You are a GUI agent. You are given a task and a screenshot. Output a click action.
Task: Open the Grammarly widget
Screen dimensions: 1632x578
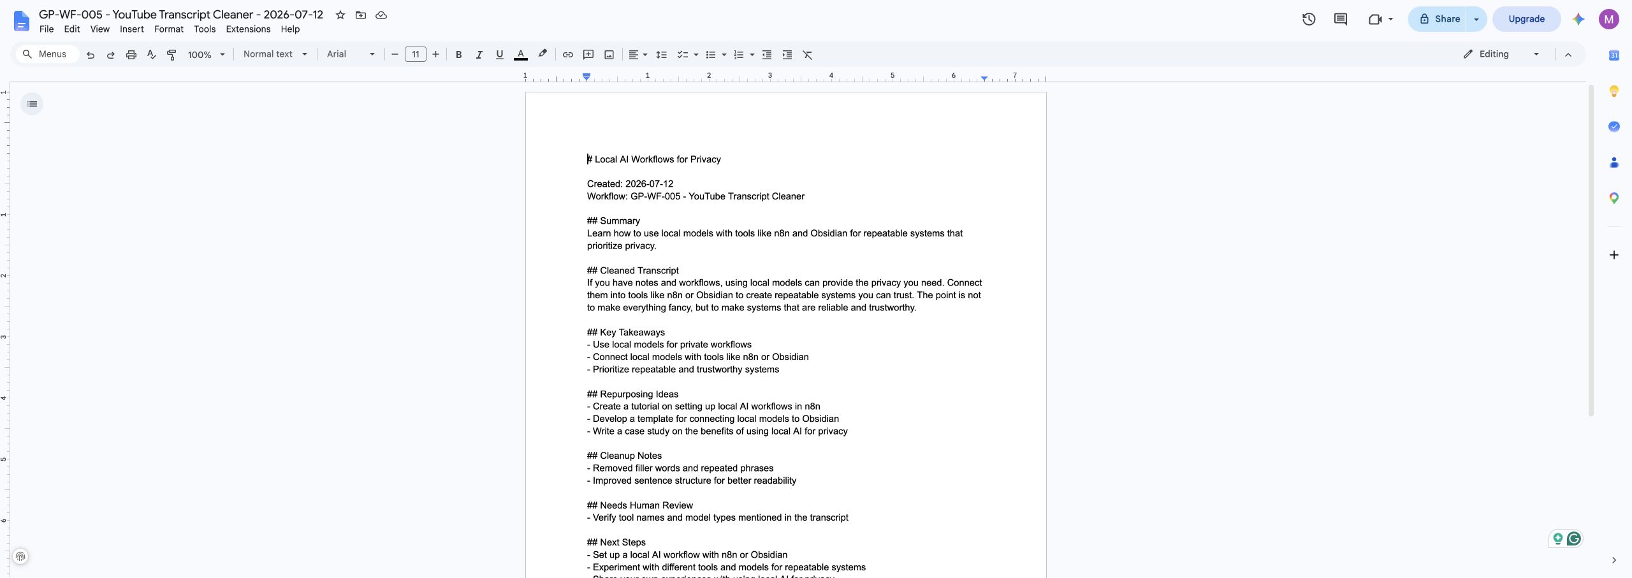pyautogui.click(x=1574, y=539)
